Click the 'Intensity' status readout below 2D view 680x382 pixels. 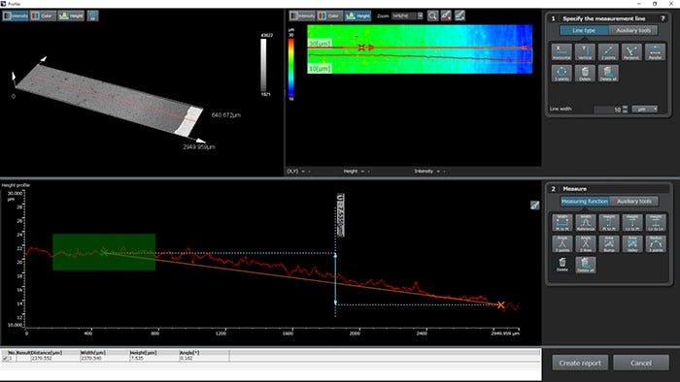tap(424, 172)
